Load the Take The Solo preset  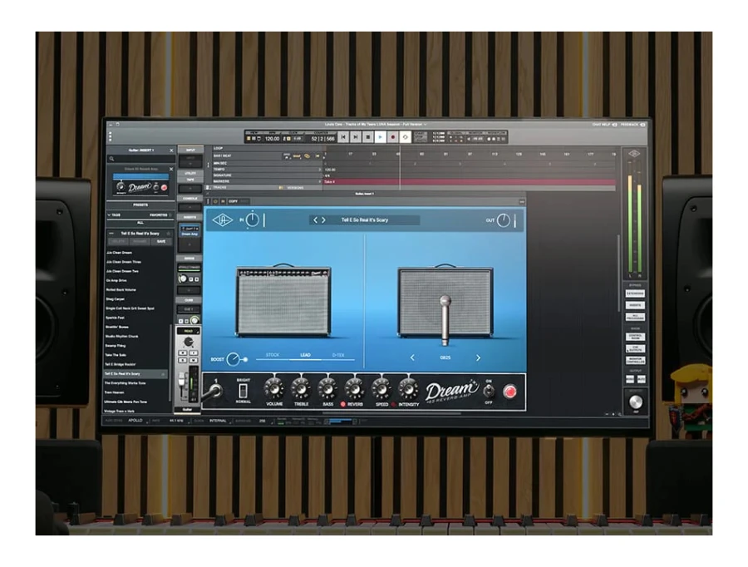click(x=116, y=355)
